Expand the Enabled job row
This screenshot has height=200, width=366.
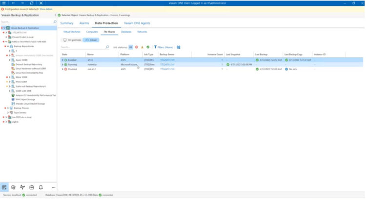pyautogui.click(x=62, y=60)
